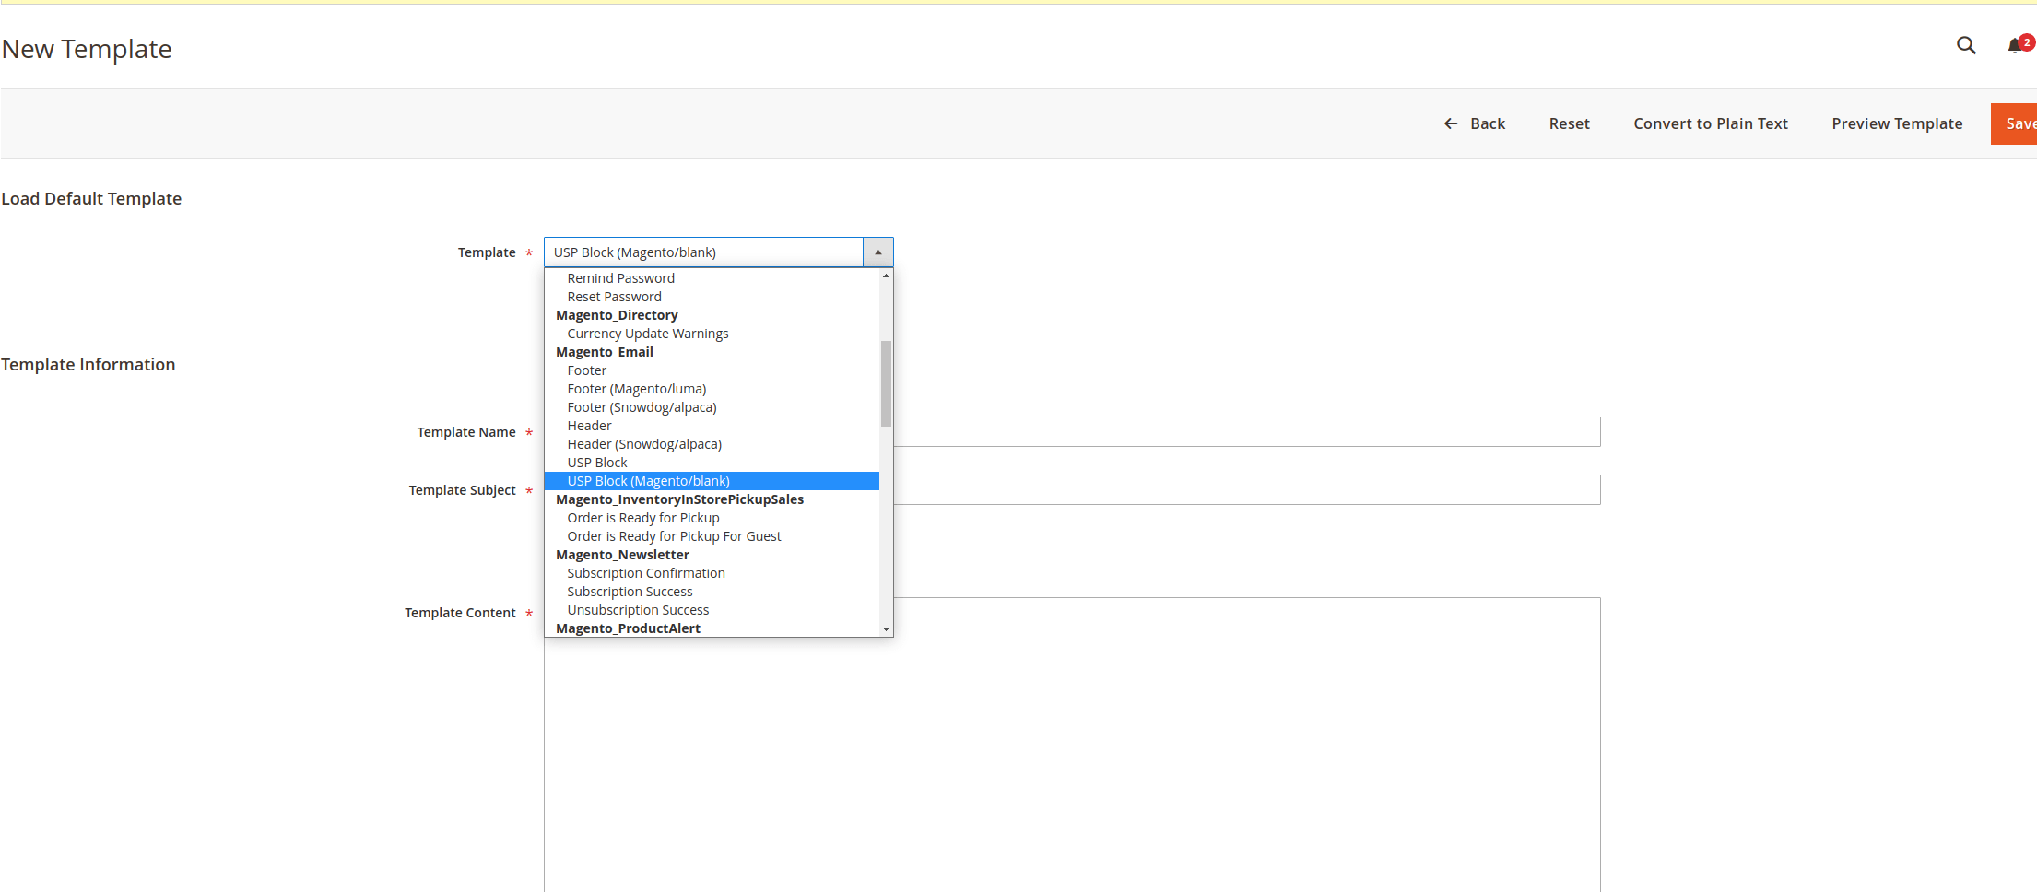This screenshot has height=892, width=2037.
Task: Open the admin search magnifier
Action: coord(1966,45)
